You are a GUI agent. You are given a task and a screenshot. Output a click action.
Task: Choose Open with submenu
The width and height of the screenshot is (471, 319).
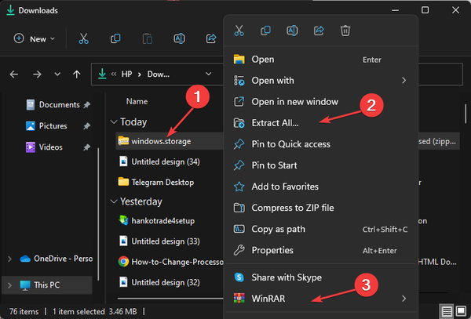(321, 81)
